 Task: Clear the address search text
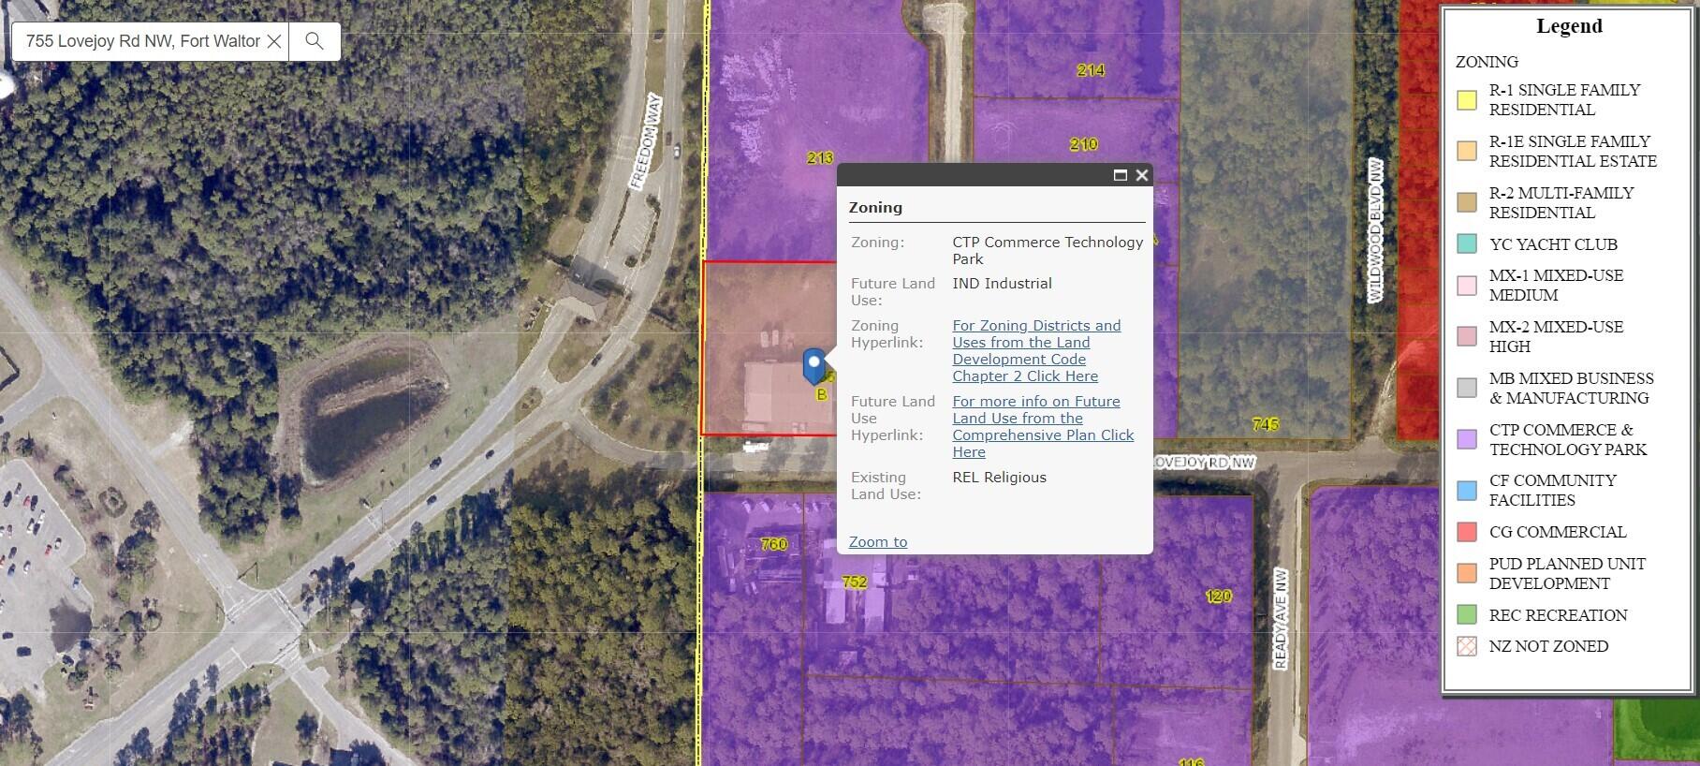(274, 41)
